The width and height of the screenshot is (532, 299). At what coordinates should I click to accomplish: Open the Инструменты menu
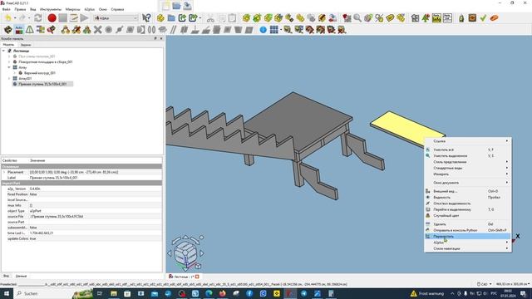(51, 9)
